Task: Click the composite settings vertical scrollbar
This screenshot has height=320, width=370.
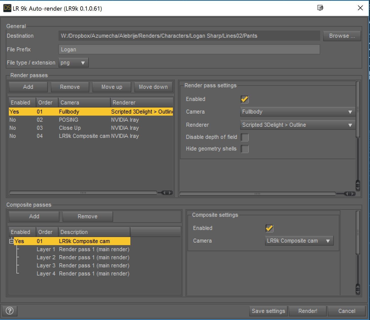Action: pyautogui.click(x=358, y=232)
